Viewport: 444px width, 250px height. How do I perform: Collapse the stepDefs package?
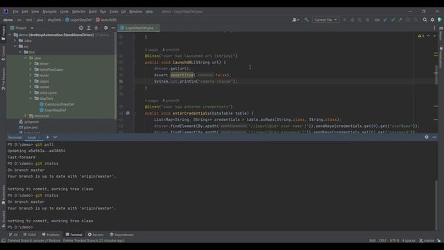click(31, 99)
